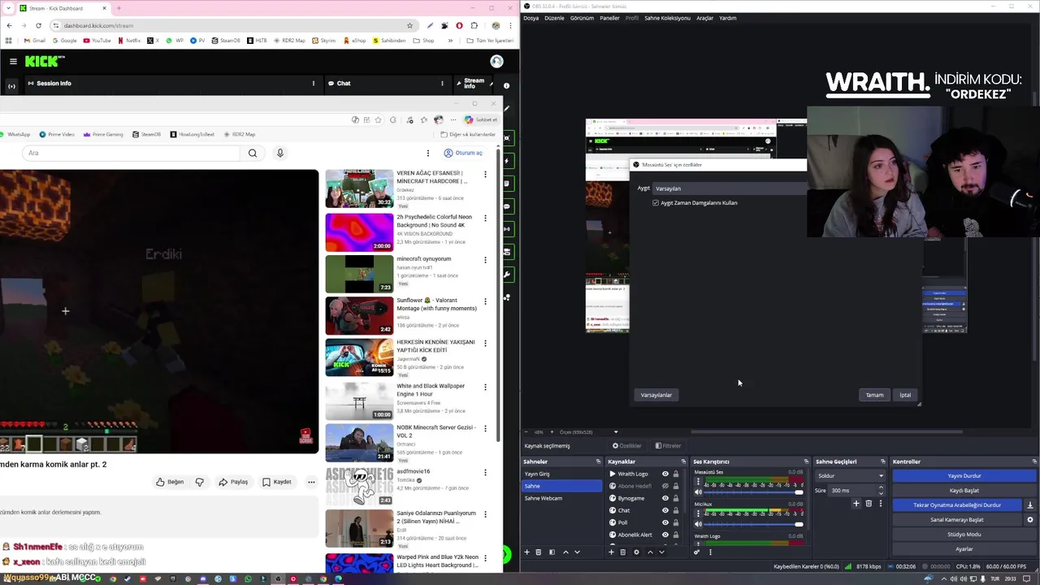Toggle Aygıt Zaman Damgalarını Kullan checkbox

656,203
